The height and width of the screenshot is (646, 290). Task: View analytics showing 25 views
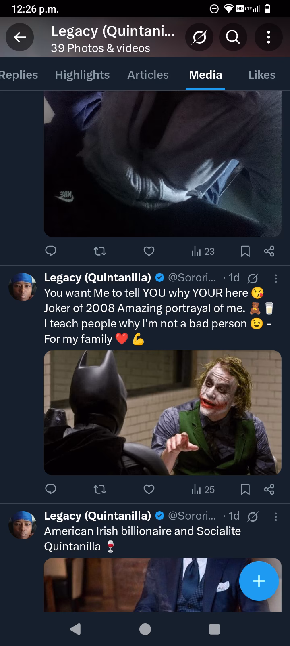(x=203, y=489)
